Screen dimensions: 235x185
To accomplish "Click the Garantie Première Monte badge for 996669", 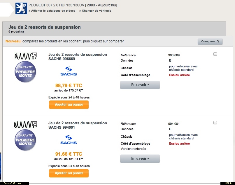I will [25, 72].
